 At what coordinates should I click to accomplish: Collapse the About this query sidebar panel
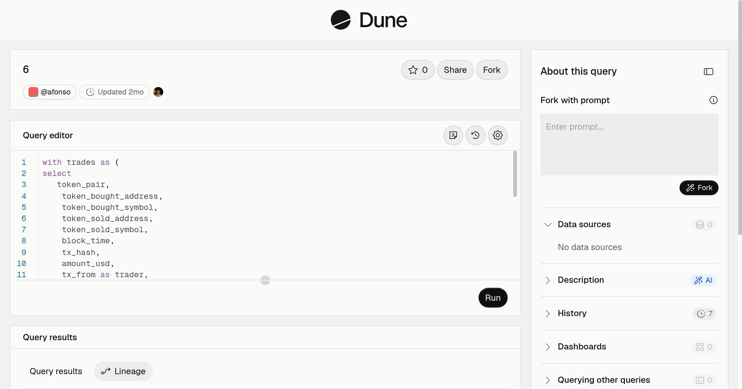[708, 72]
